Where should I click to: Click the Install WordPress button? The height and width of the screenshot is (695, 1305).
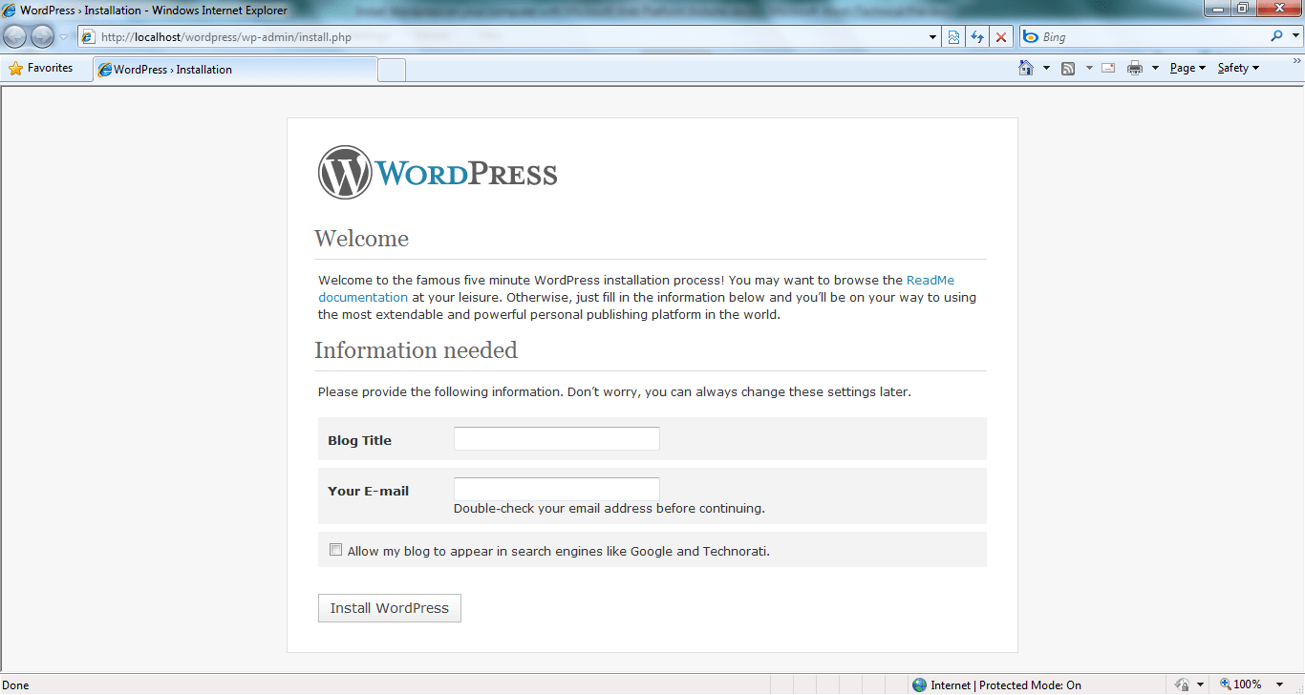(x=390, y=608)
